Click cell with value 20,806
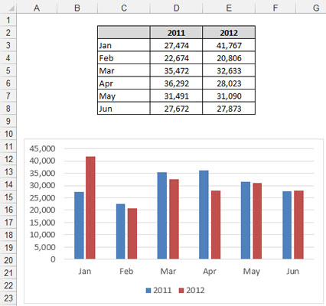 tap(229, 58)
